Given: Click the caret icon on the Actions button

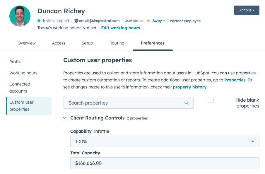Looking at the screenshot, I should tap(254, 10).
